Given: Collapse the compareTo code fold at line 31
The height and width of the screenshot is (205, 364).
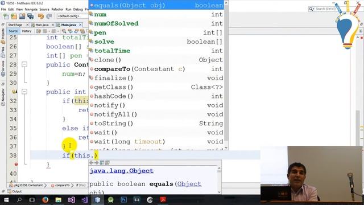Looking at the screenshot, I should click(x=24, y=92).
